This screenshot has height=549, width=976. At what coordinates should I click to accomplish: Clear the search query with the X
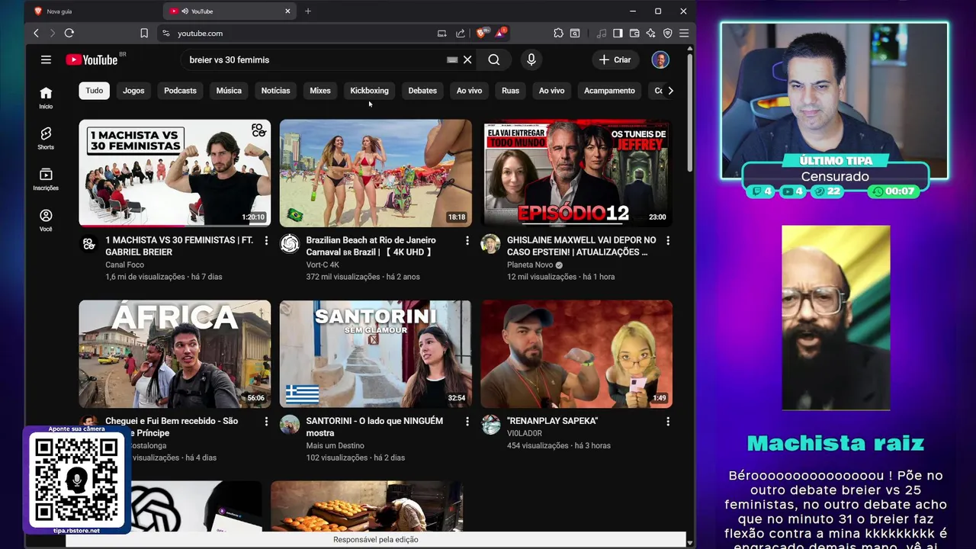pos(467,59)
